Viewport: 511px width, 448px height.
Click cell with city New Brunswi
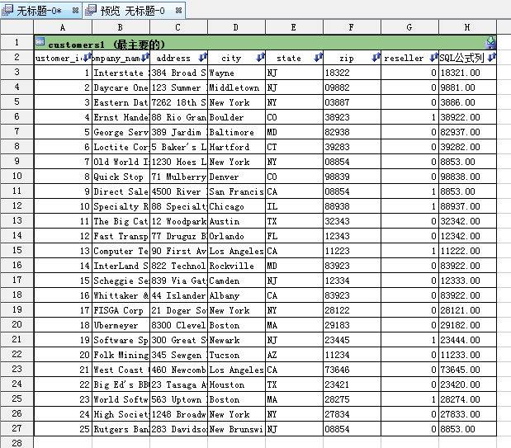(236, 429)
